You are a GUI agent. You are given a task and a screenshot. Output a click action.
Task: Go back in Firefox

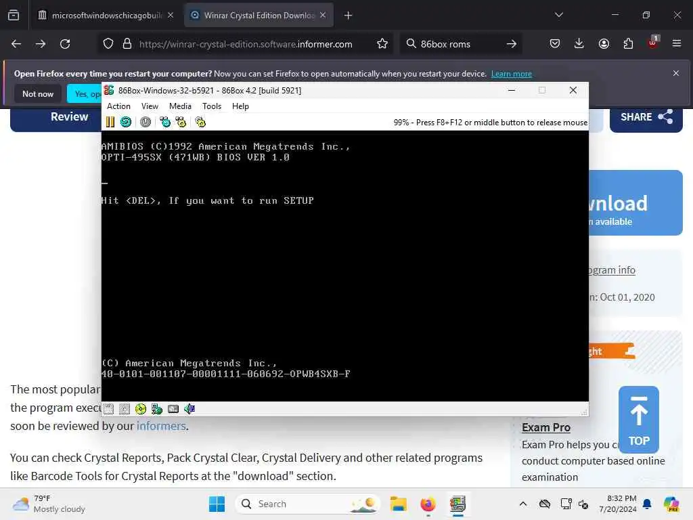[16, 44]
